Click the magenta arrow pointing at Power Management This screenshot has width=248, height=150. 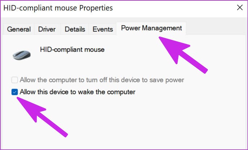pos(183,55)
